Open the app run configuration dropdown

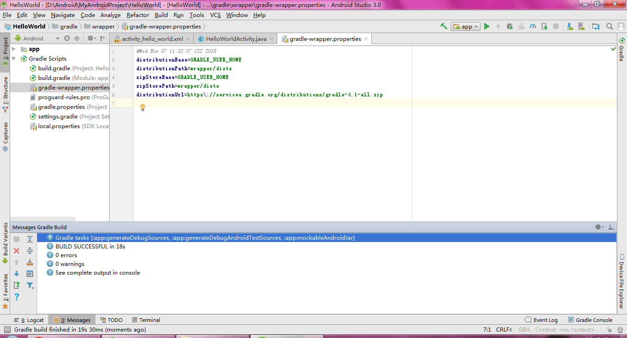pyautogui.click(x=465, y=27)
